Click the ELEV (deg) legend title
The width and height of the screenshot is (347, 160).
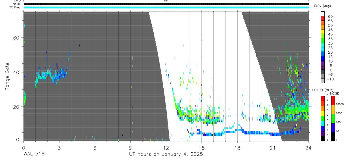pos(322,6)
